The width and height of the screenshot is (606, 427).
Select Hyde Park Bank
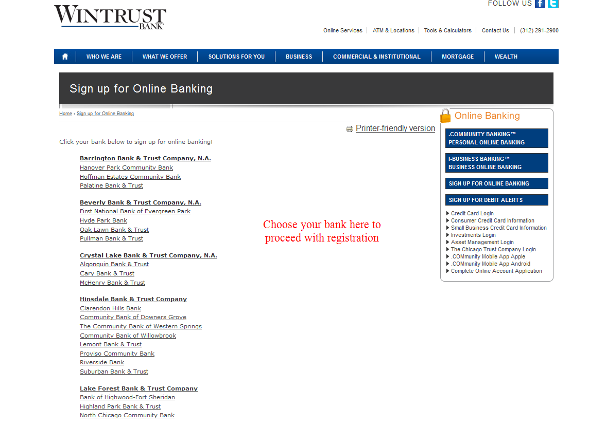pos(103,220)
